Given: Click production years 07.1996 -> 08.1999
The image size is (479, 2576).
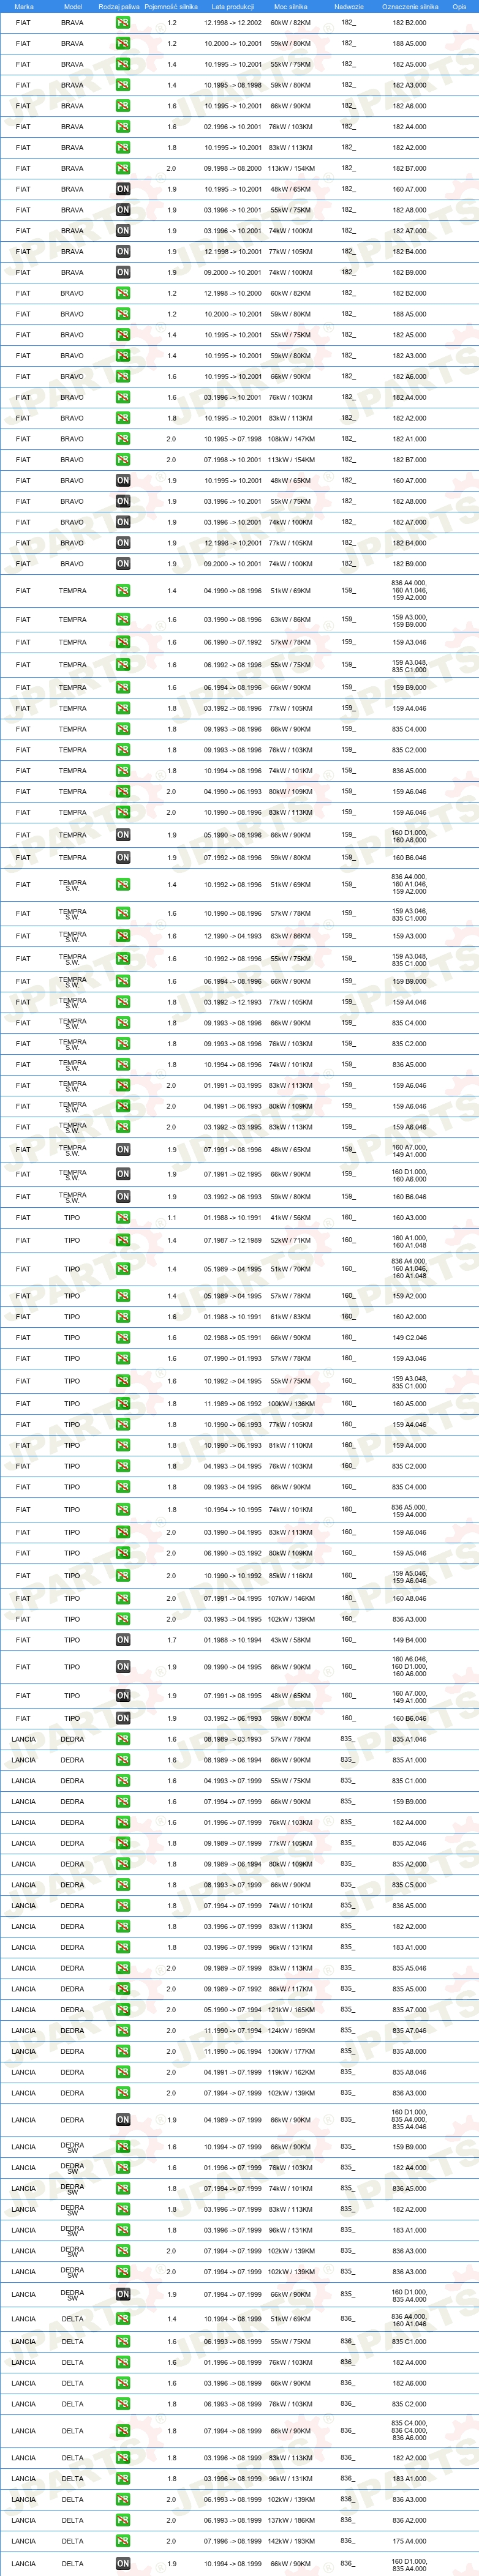Looking at the screenshot, I should coord(233,2541).
